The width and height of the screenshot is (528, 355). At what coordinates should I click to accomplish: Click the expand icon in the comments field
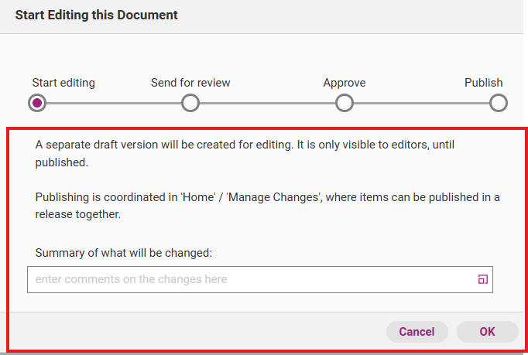483,280
